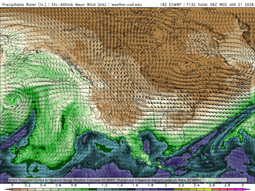Click the ECMWF copyright notice banner

[x=128, y=180]
